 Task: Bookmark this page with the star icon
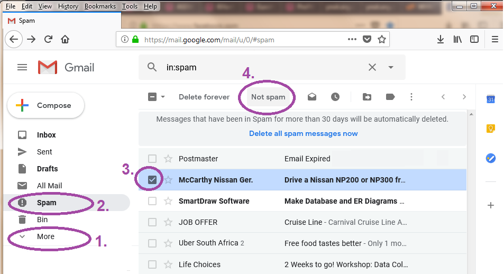pyautogui.click(x=381, y=39)
